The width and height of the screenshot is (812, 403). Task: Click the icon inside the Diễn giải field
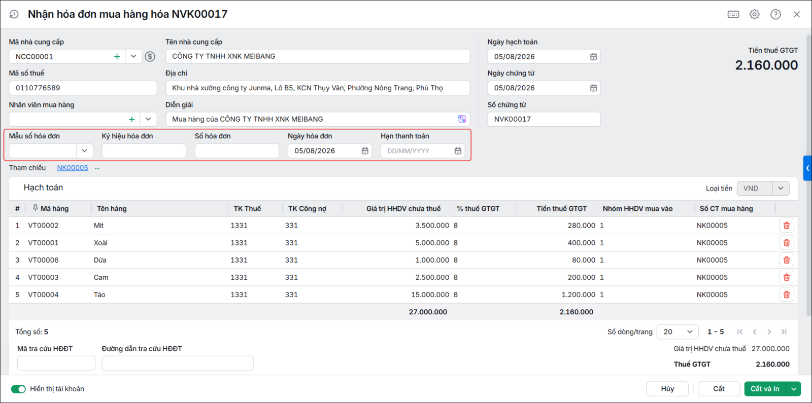pos(462,119)
